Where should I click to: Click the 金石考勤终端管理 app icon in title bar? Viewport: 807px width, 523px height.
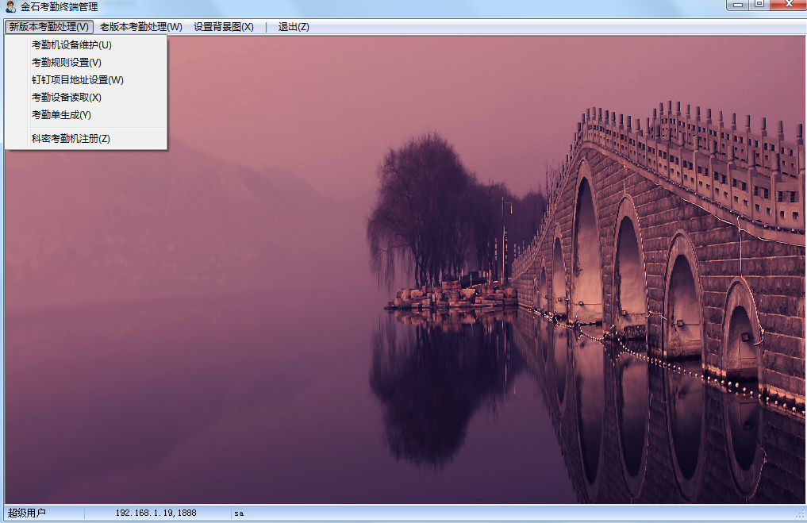pyautogui.click(x=10, y=7)
